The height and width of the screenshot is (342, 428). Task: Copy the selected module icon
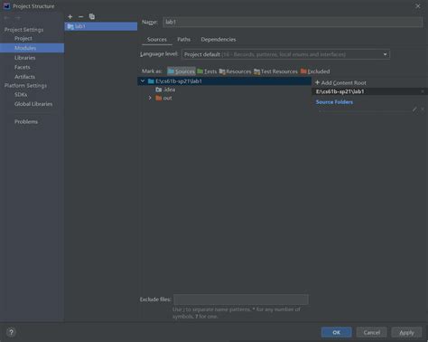click(x=92, y=16)
